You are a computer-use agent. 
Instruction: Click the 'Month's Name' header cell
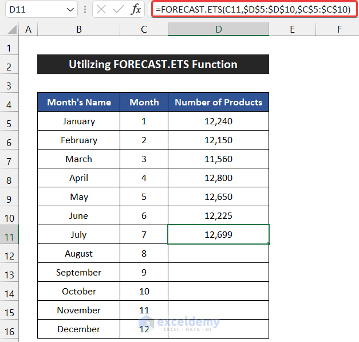[x=78, y=103]
